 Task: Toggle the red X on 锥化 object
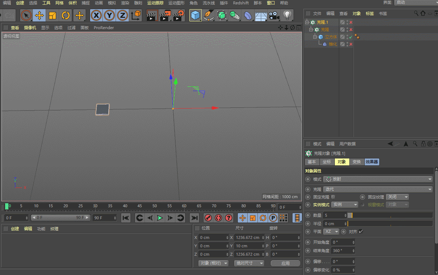click(351, 44)
